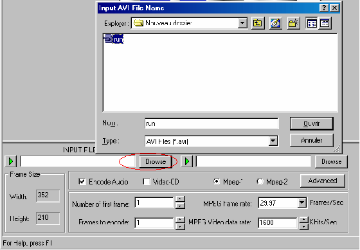This screenshot has height=250, width=360.
Task: Decrease Frames to encode value
Action: (180, 226)
